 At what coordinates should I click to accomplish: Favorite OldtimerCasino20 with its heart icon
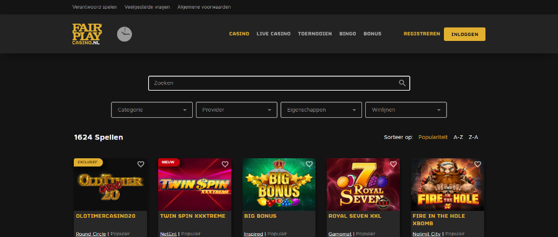pyautogui.click(x=141, y=164)
